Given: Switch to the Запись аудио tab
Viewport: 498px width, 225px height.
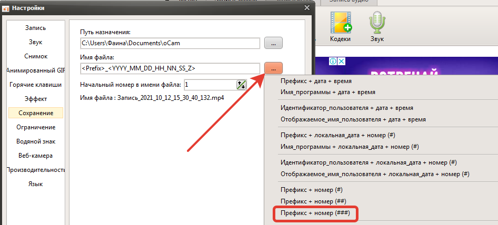Looking at the screenshot, I should [x=348, y=2].
